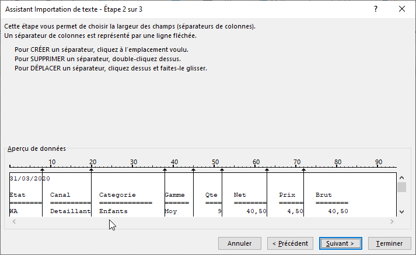Go back with the Précédent button
Viewport: 416px width, 255px height.
coord(291,243)
